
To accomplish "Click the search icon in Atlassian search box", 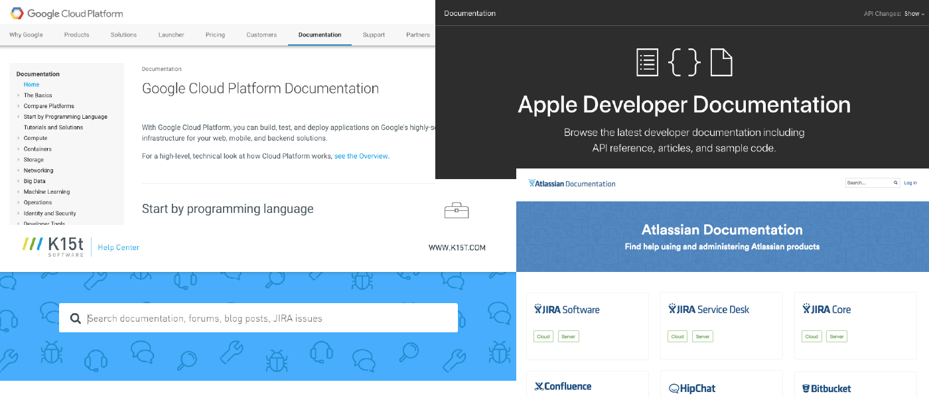I will coord(895,182).
